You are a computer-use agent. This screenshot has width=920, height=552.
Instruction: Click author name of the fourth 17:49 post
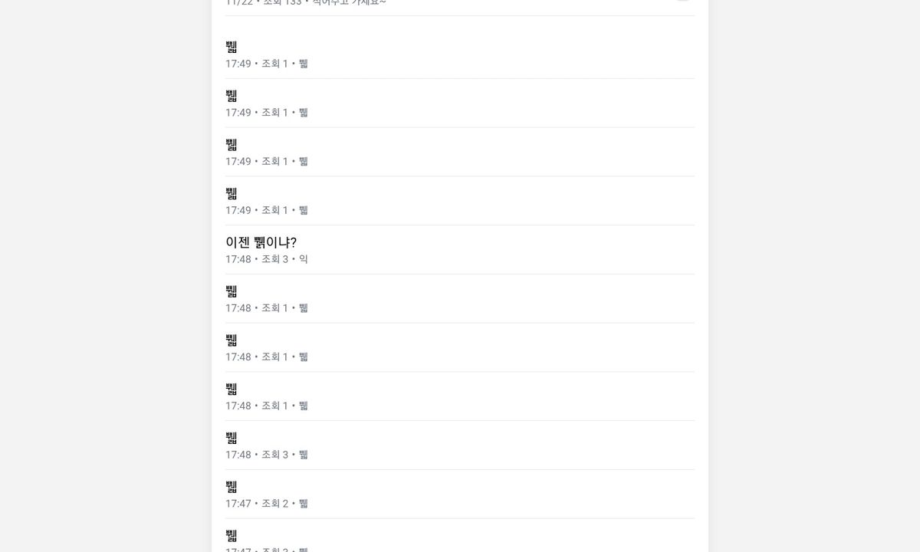click(x=304, y=211)
